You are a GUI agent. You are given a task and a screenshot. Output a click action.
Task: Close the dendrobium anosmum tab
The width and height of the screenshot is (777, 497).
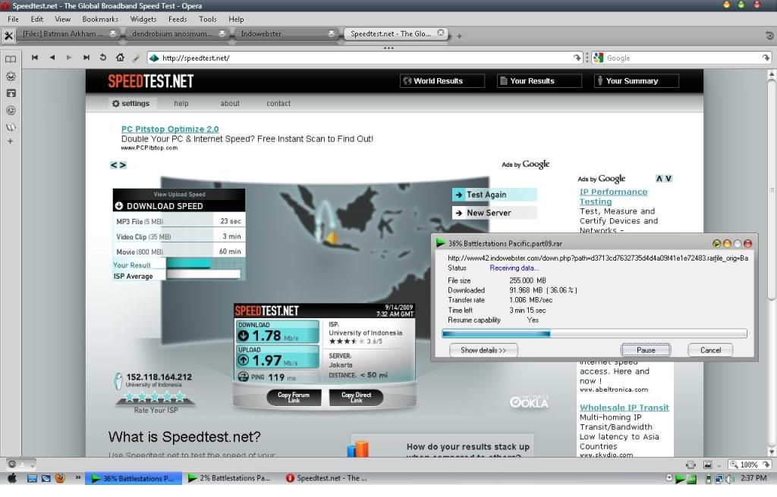222,33
